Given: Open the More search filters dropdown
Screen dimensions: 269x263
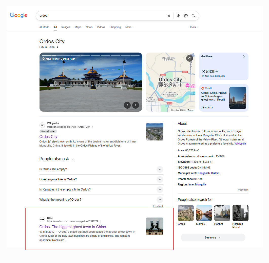Looking at the screenshot, I should (x=129, y=27).
